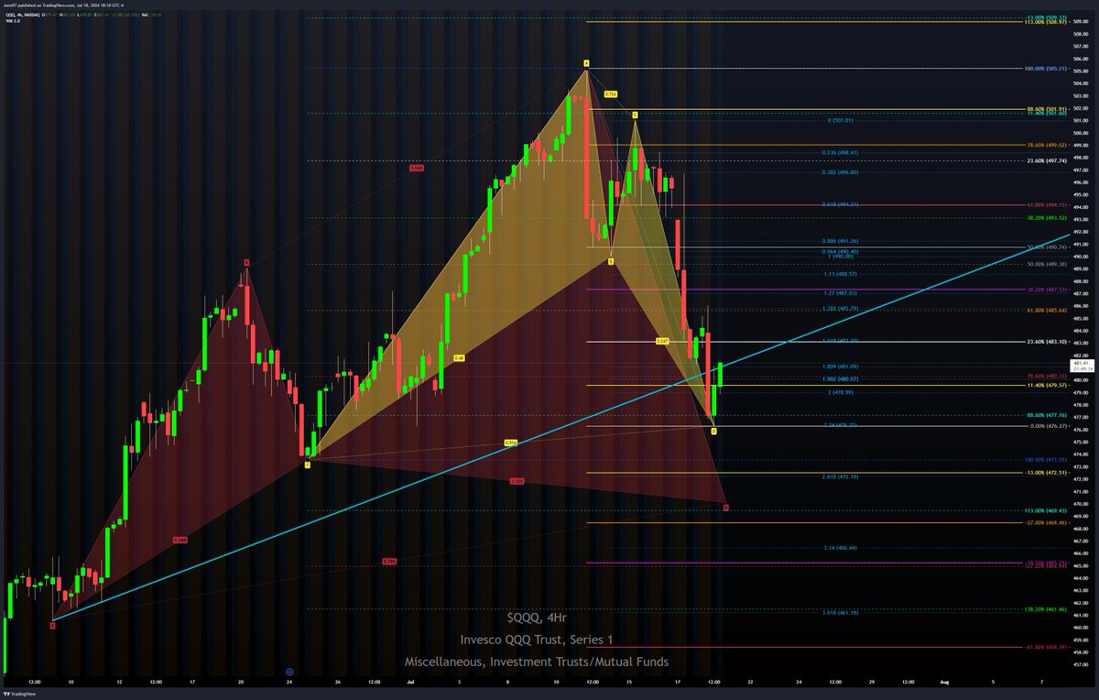The width and height of the screenshot is (1099, 700).
Task: Click the yellow 2.24 ratio label
Action: pos(662,340)
